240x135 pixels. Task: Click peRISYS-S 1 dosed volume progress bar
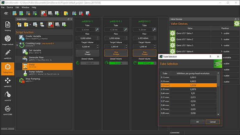118,63
